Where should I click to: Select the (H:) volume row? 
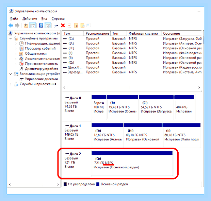[x=132, y=48]
